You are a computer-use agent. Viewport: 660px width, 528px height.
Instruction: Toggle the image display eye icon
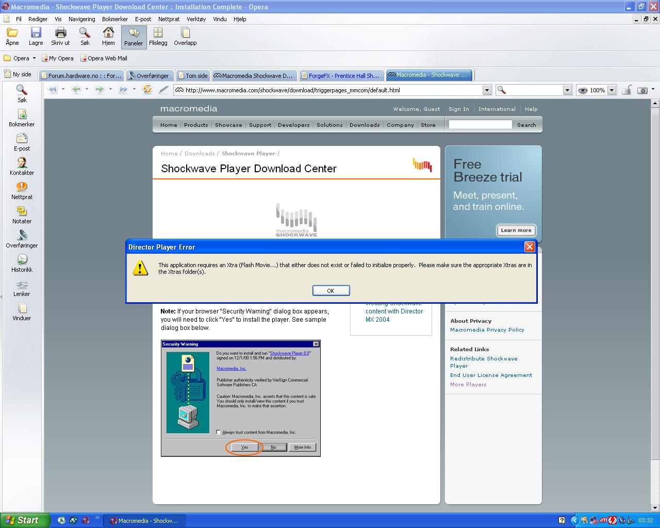(x=583, y=90)
